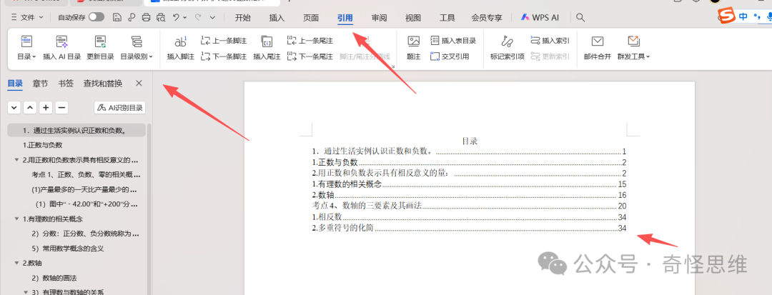Select outline item 2）数轴的画法

coord(54,278)
